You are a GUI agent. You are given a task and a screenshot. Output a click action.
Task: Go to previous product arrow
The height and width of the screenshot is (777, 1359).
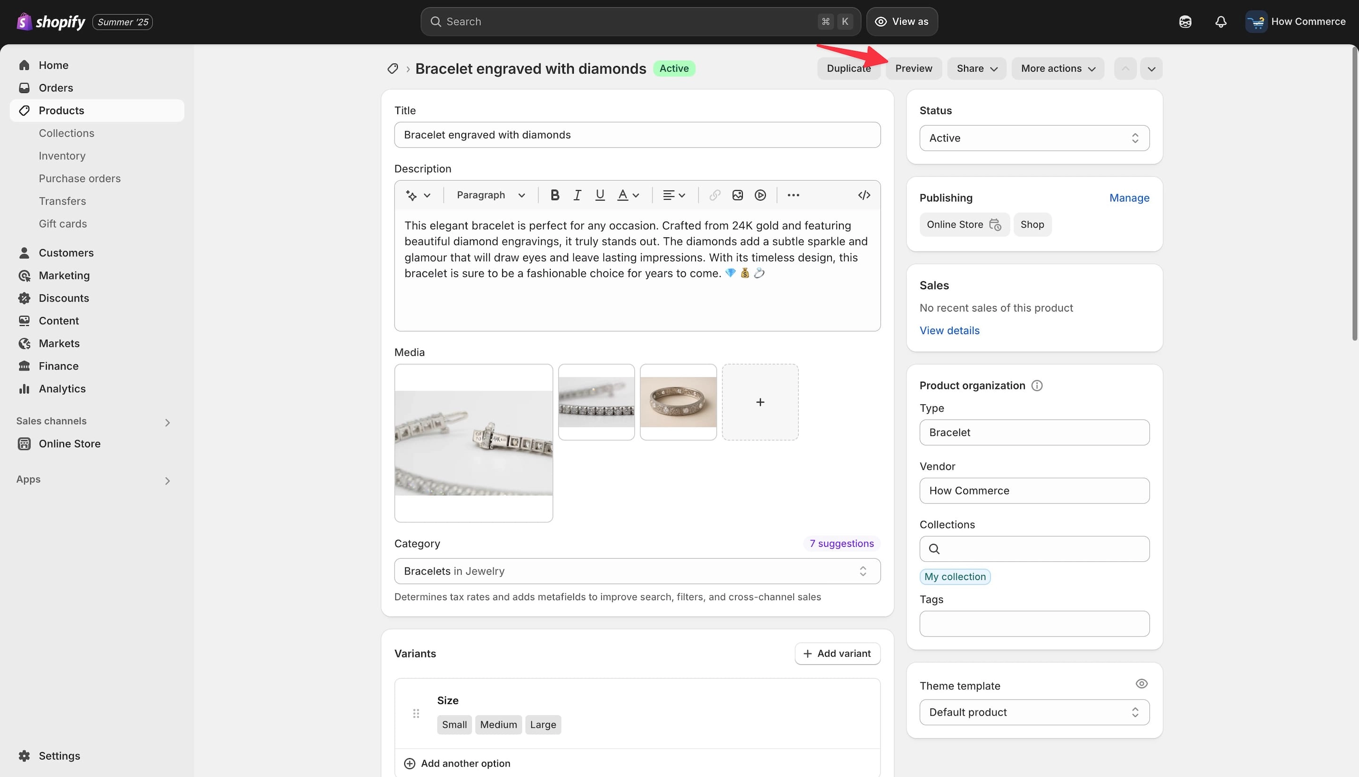pos(1125,69)
